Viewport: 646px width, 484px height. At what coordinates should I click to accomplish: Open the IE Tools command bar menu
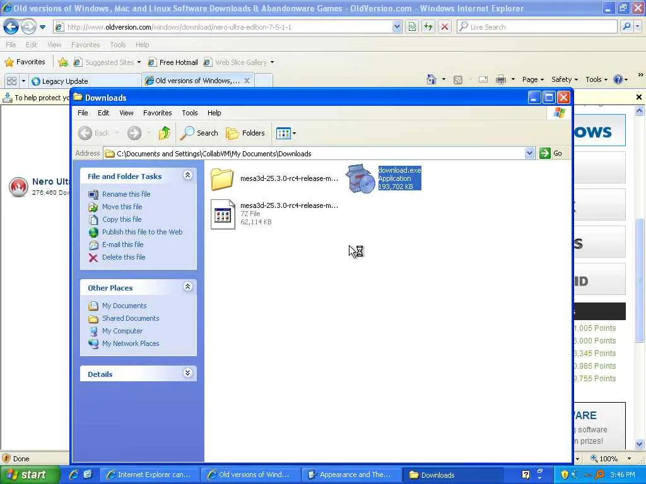(x=596, y=79)
